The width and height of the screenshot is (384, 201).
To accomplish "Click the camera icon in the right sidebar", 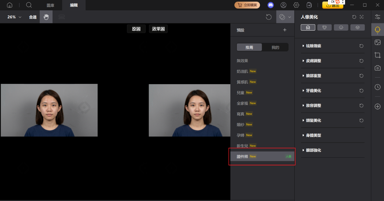I will point(377,68).
